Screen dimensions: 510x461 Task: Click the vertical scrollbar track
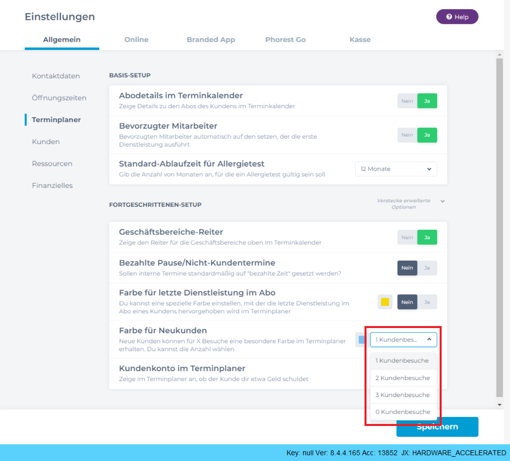[x=500, y=228]
